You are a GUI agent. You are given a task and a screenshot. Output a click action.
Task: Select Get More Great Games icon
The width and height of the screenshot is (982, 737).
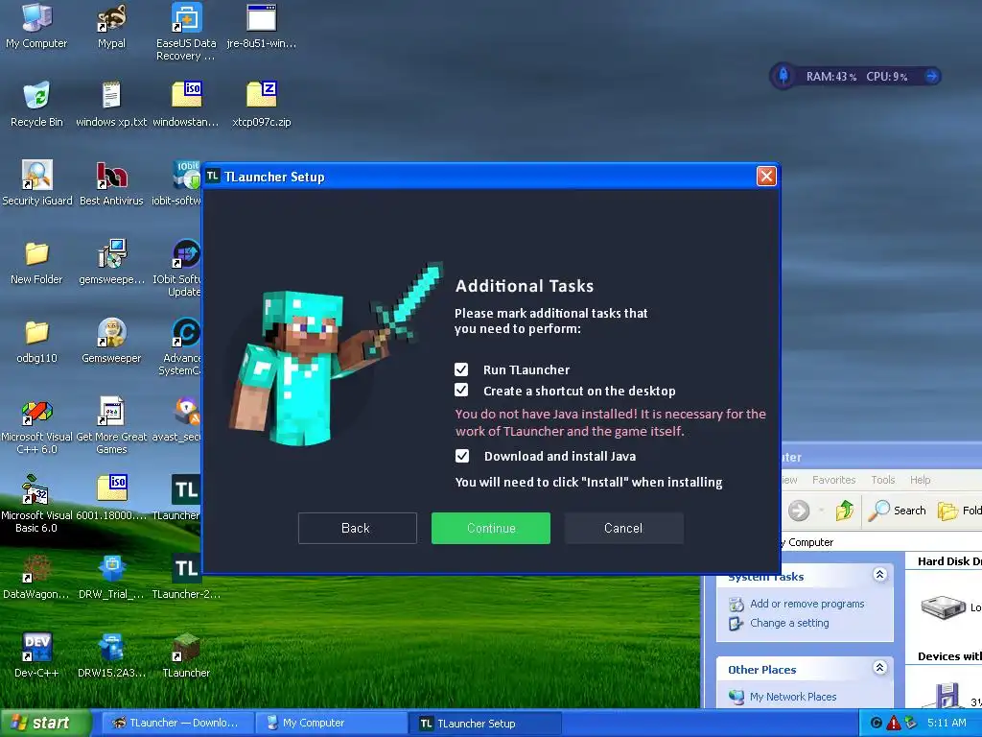(111, 425)
